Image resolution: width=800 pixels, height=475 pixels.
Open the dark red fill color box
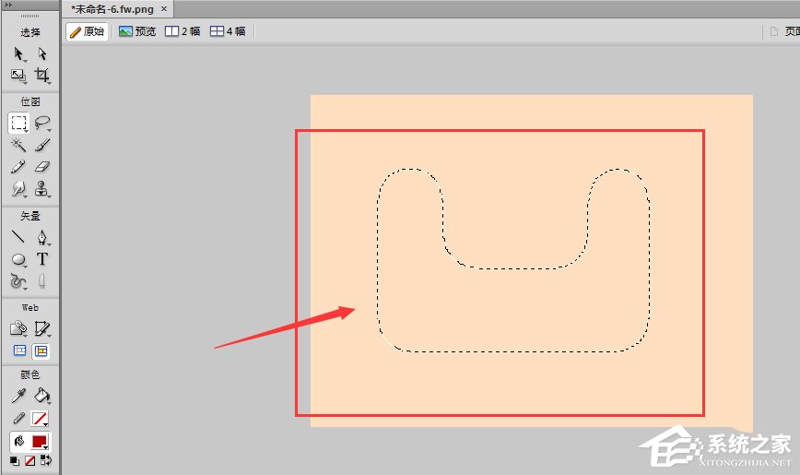tap(40, 441)
